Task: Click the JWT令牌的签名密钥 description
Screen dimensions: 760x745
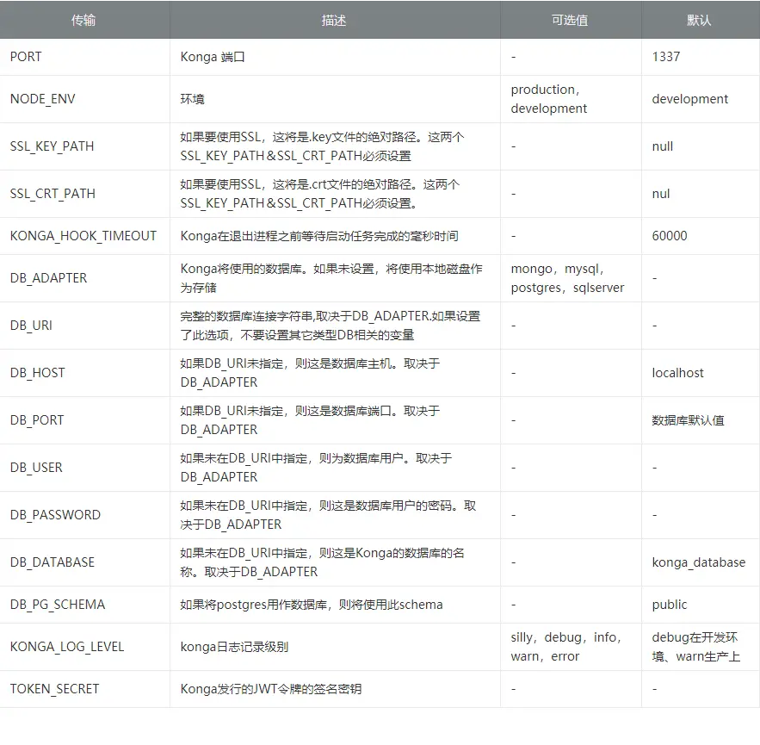Action: click(271, 689)
